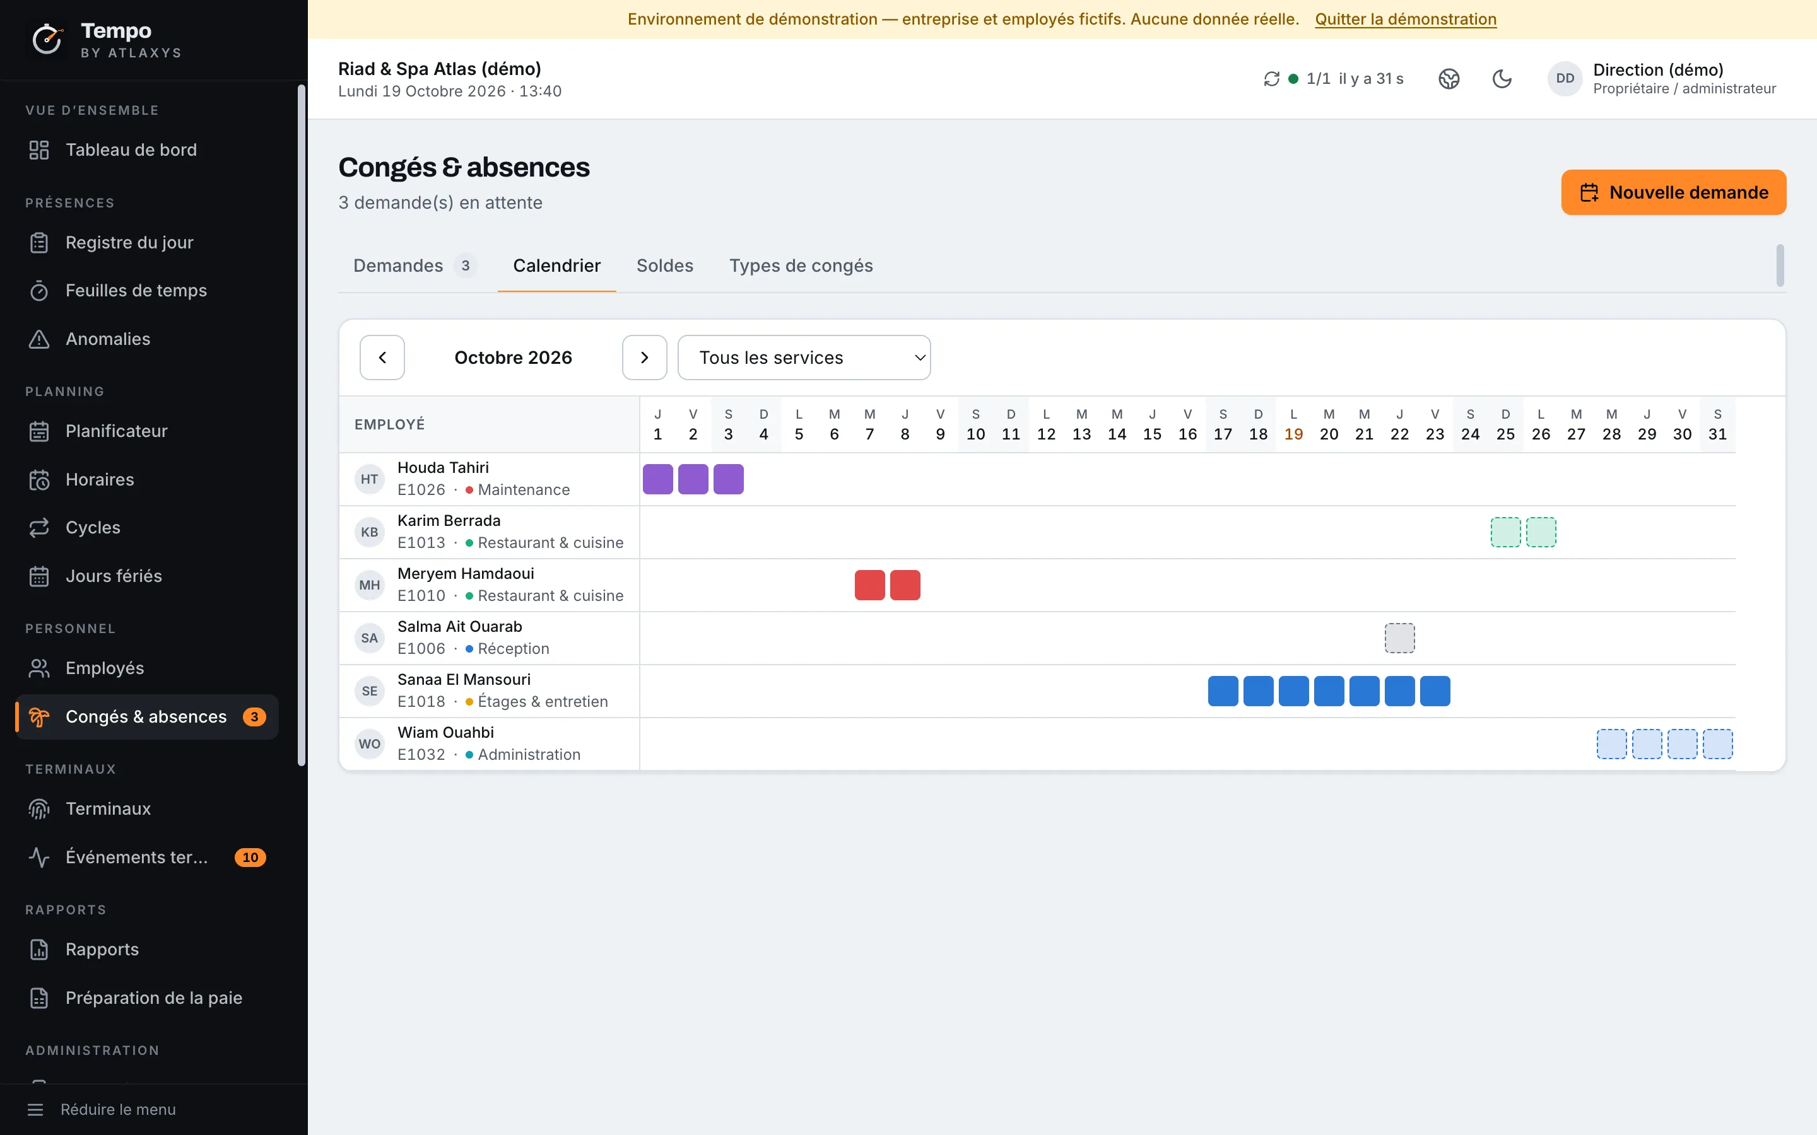The height and width of the screenshot is (1135, 1817).
Task: Click Octobre 2026 month label
Action: click(513, 358)
